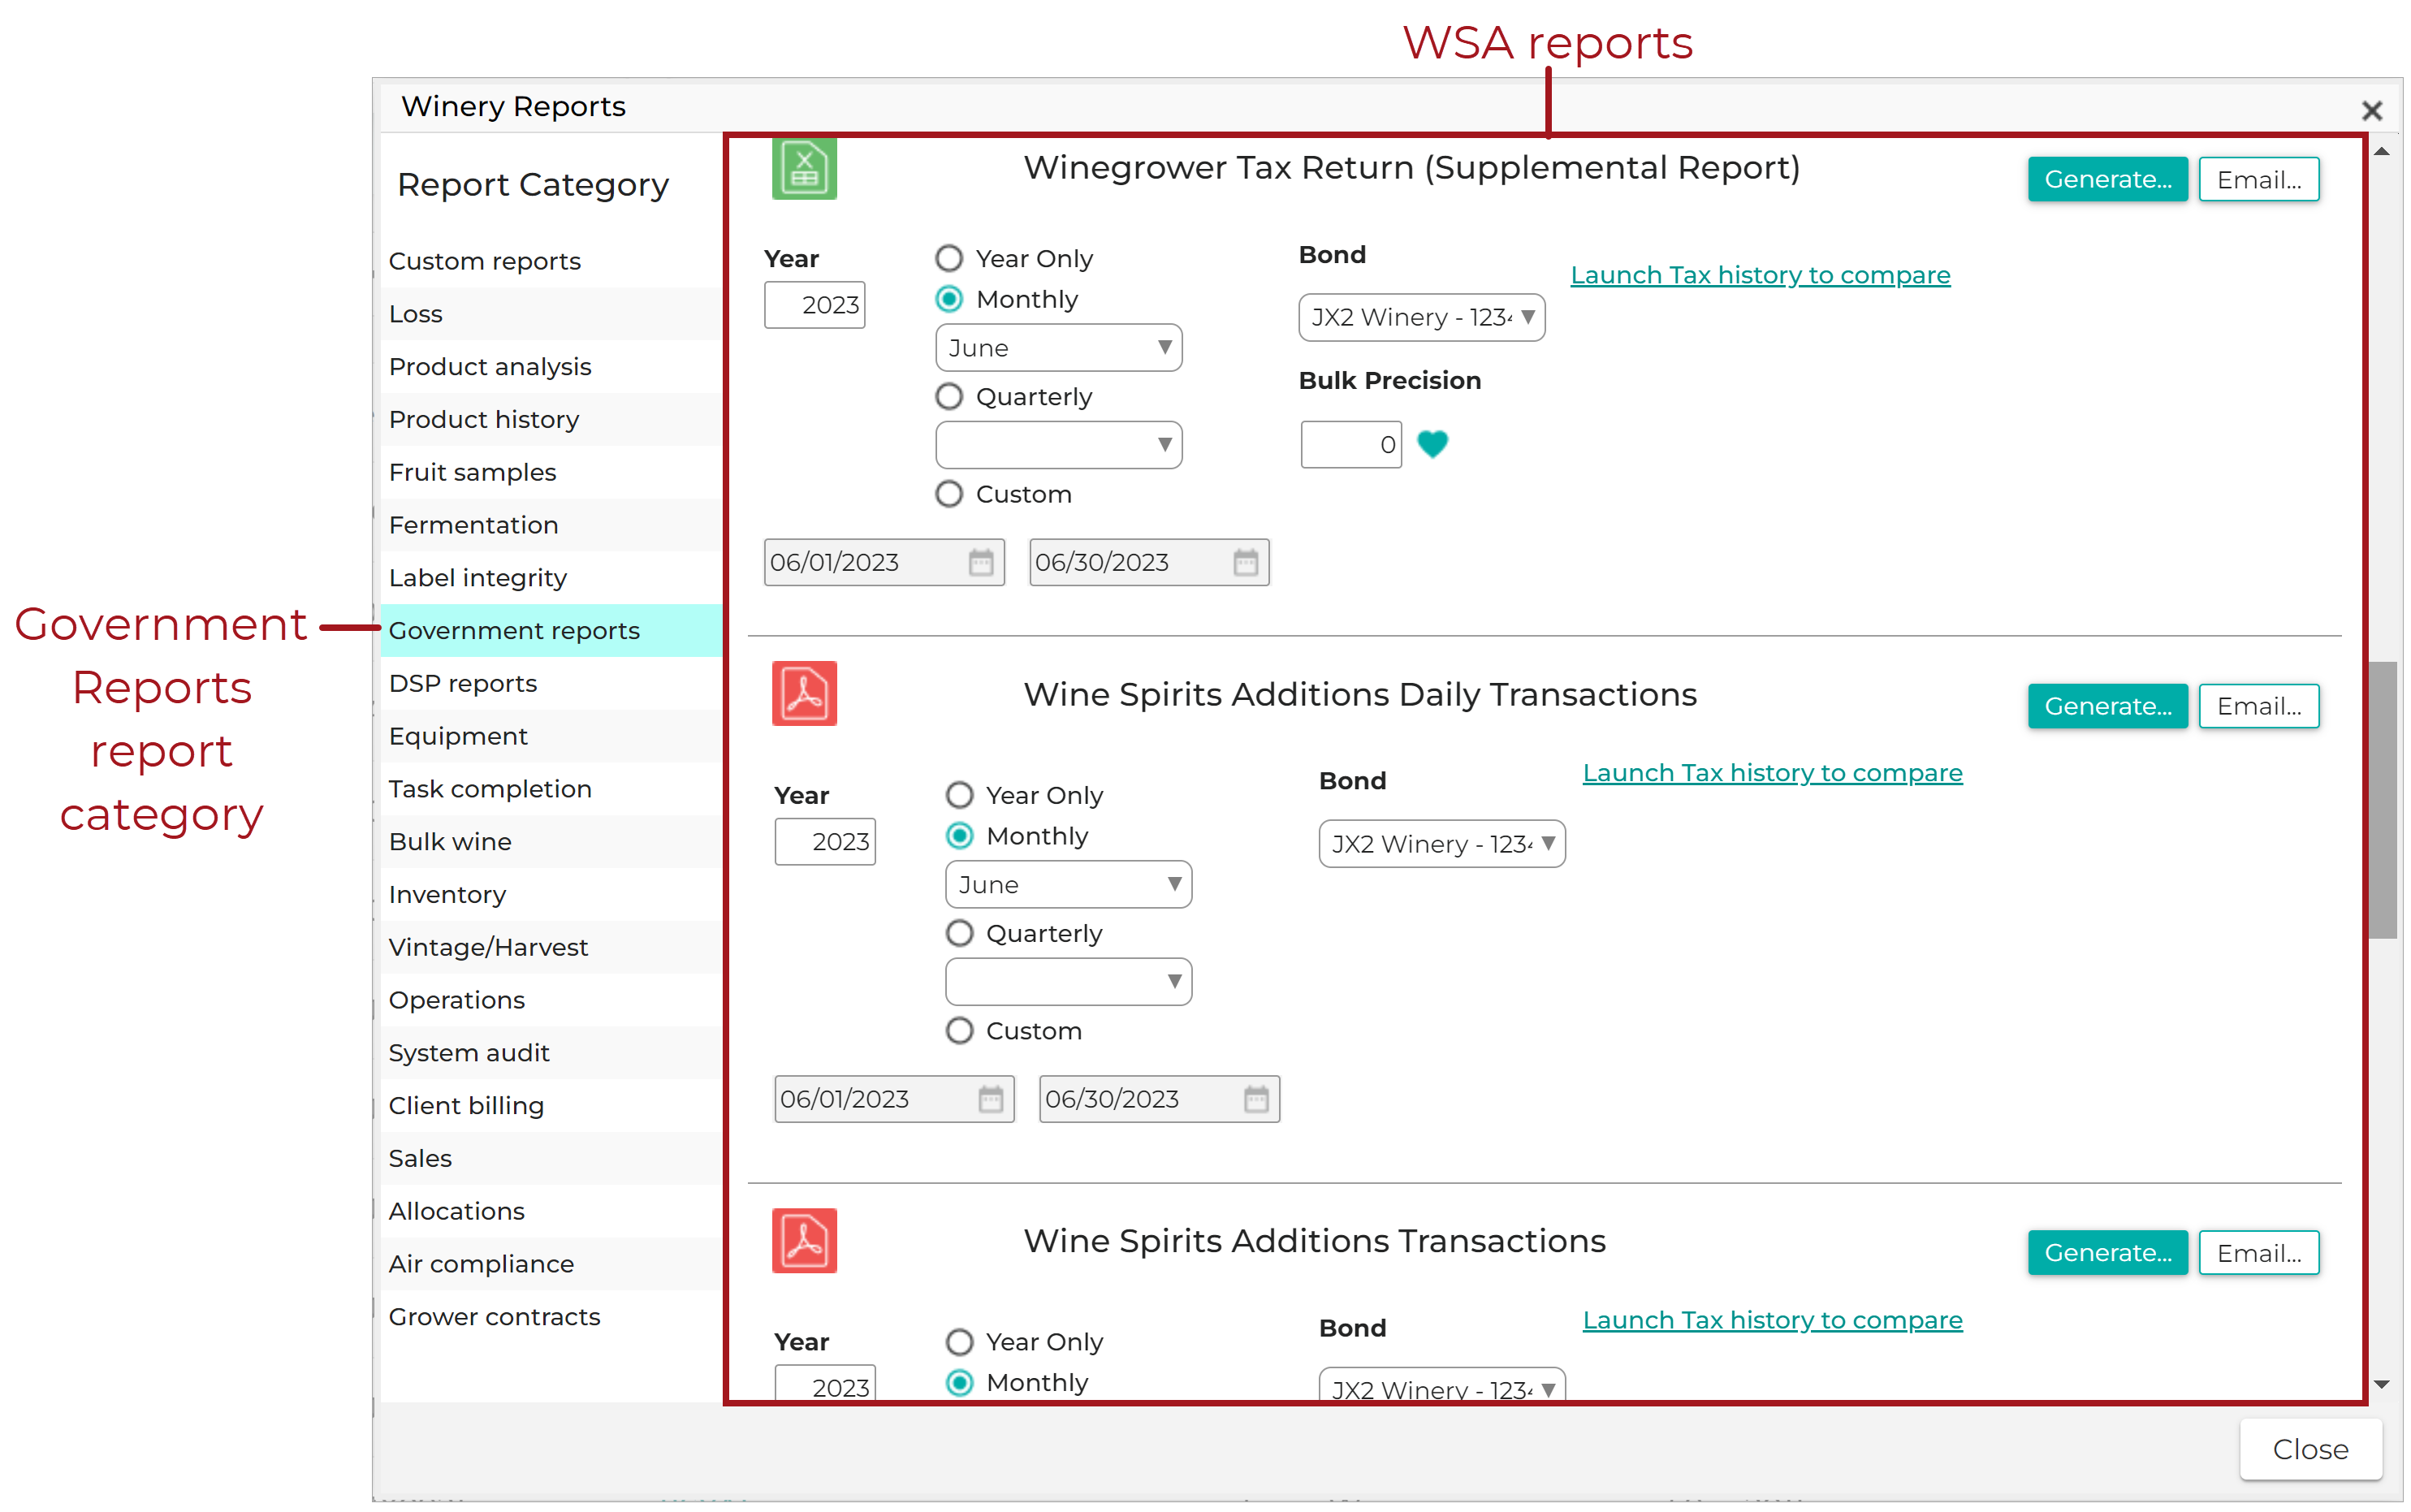Open Grower contracts category
2411x1512 pixels.
(551, 1317)
